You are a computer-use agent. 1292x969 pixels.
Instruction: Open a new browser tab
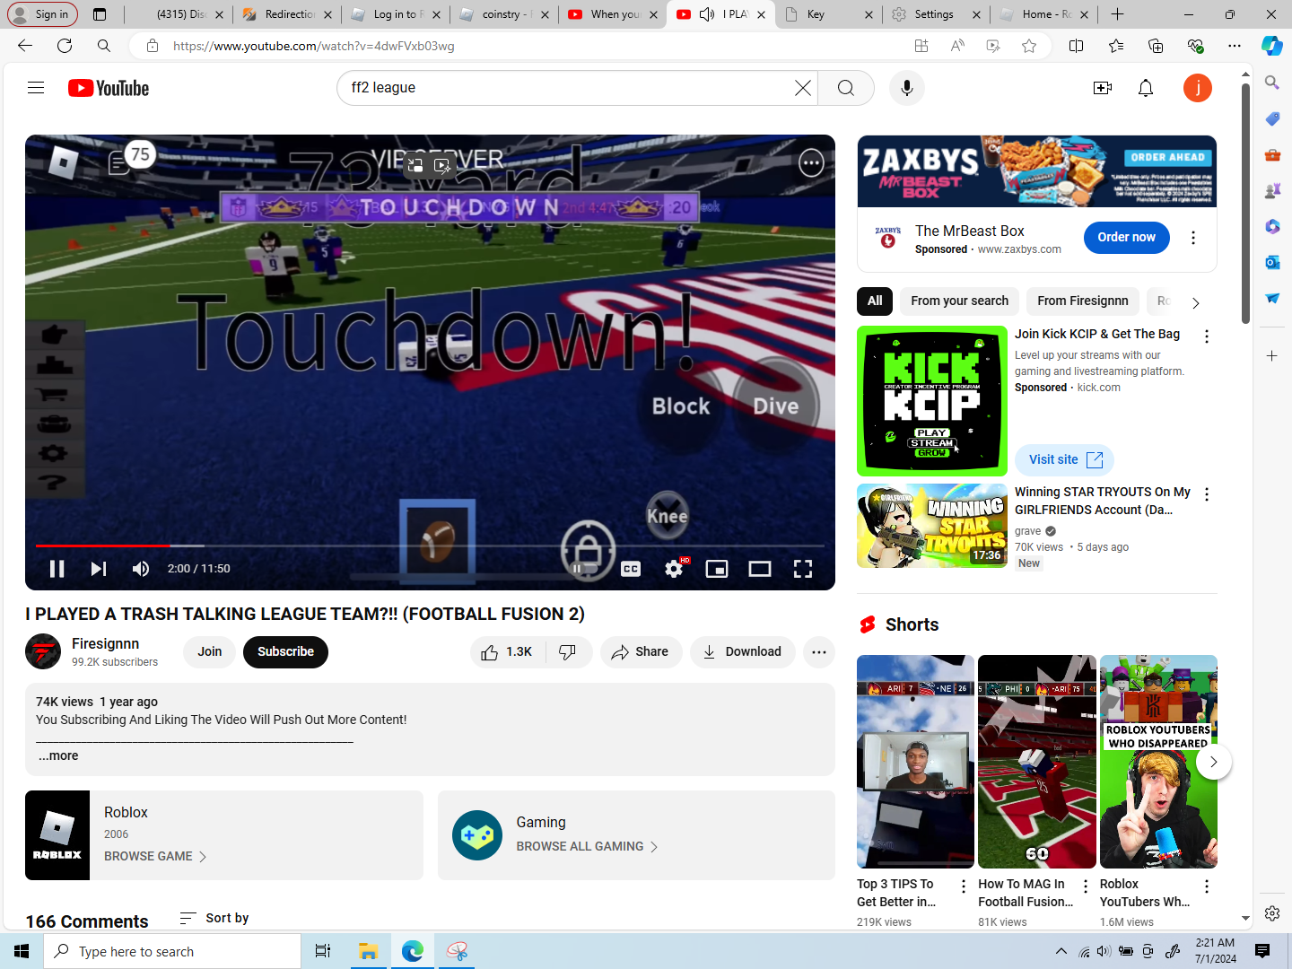[1117, 14]
